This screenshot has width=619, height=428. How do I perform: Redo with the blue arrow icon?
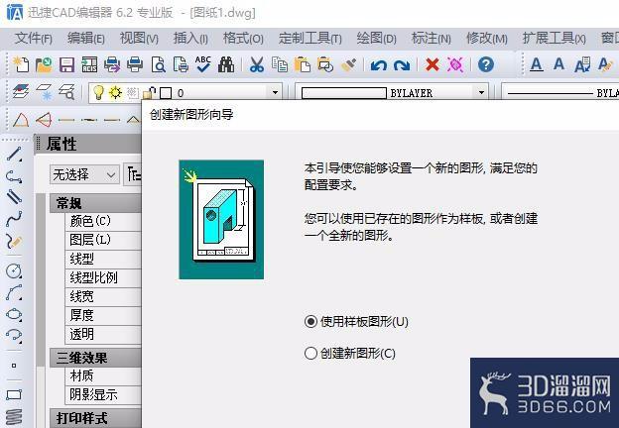(402, 65)
